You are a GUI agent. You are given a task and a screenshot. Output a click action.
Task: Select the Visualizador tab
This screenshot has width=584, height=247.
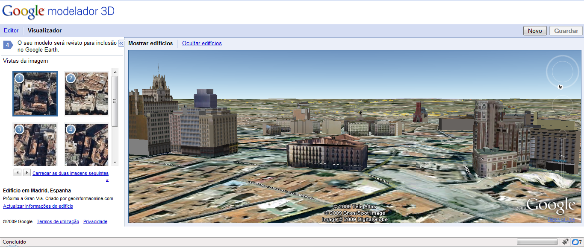(x=44, y=31)
